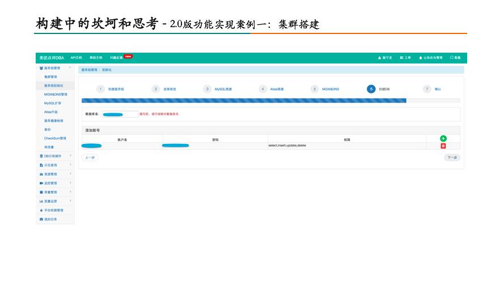Open MySQL扩容 sidebar entry
This screenshot has height=281, width=504.
click(52, 104)
